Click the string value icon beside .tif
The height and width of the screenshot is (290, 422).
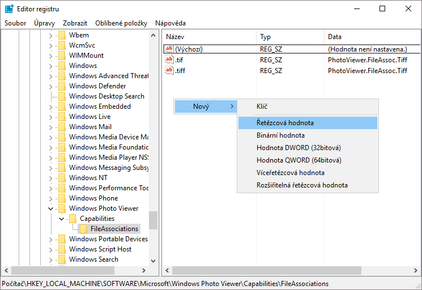169,60
